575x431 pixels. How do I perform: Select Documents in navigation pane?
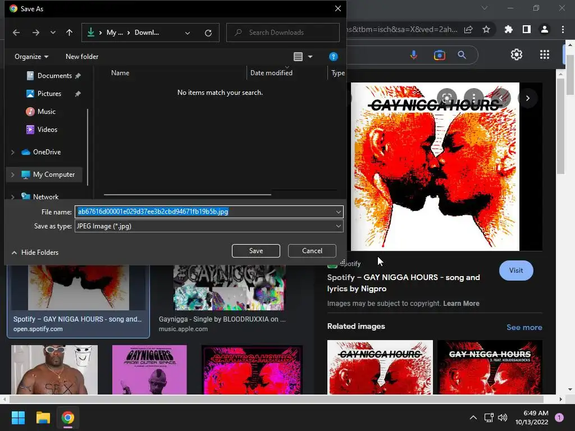[53, 76]
